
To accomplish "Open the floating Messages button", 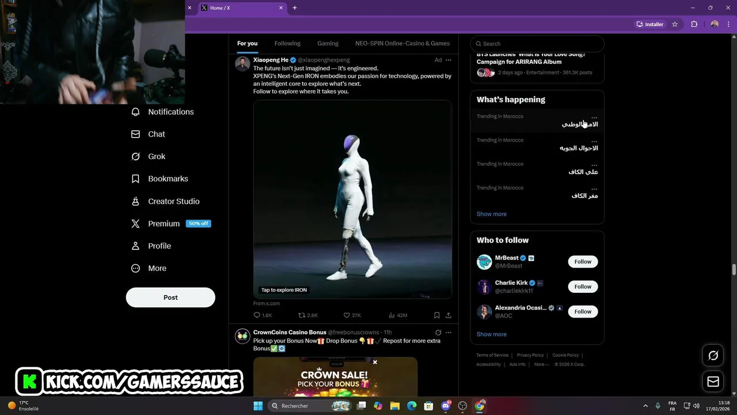I will click(713, 382).
